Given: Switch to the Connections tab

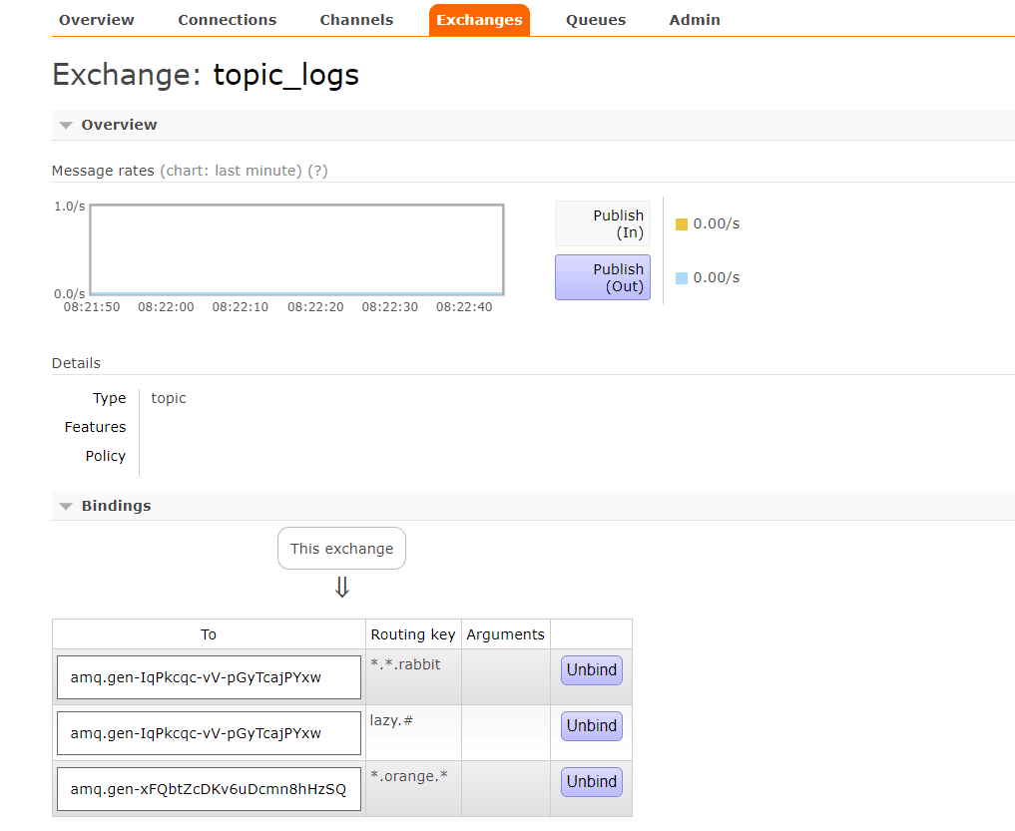Looking at the screenshot, I should tap(227, 20).
